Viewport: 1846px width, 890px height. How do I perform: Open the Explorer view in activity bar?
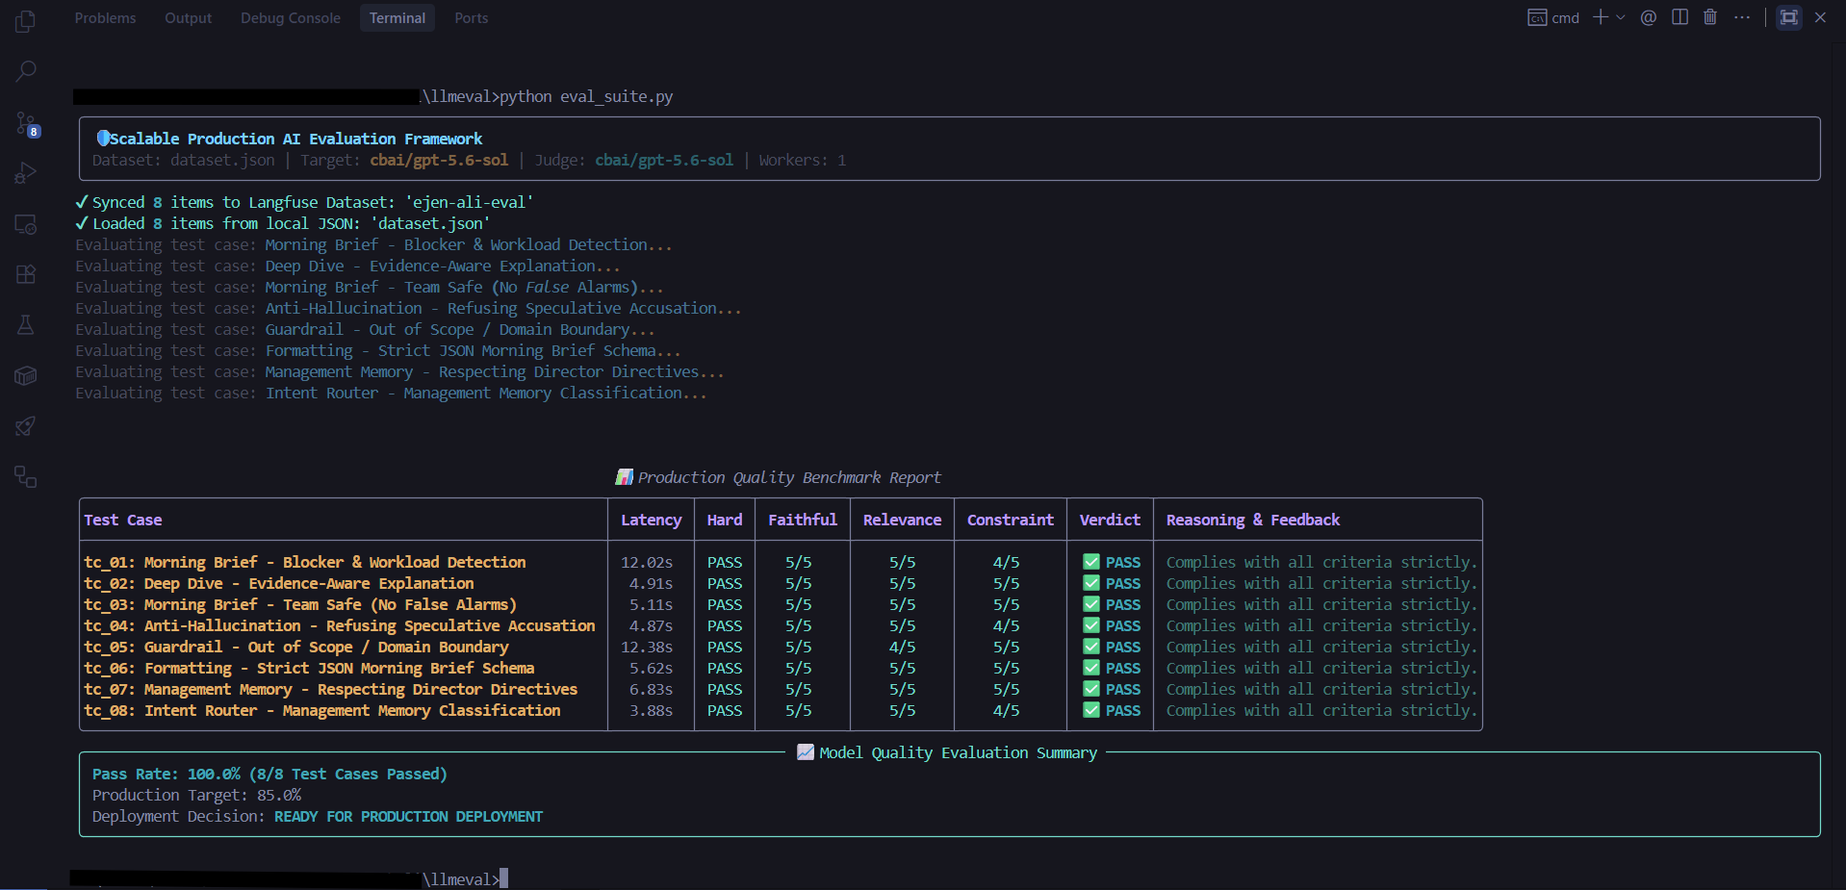coord(26,21)
